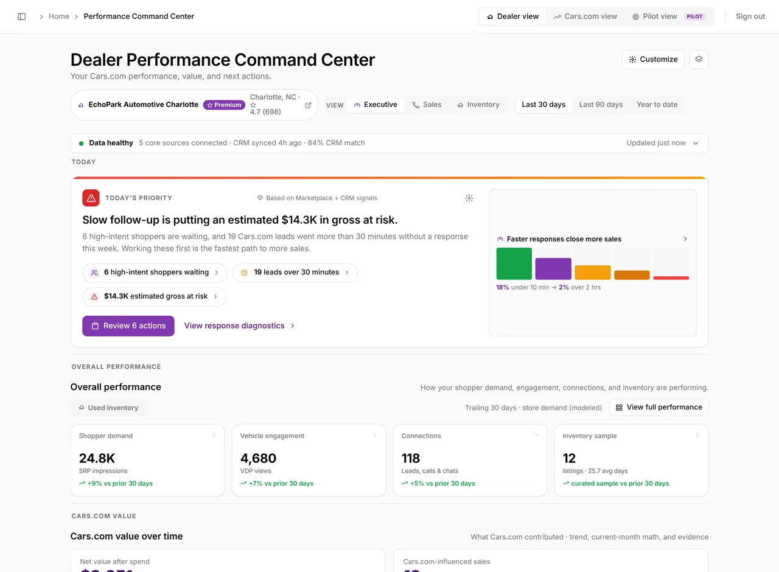Click the Customize button
779x572 pixels.
pyautogui.click(x=653, y=59)
